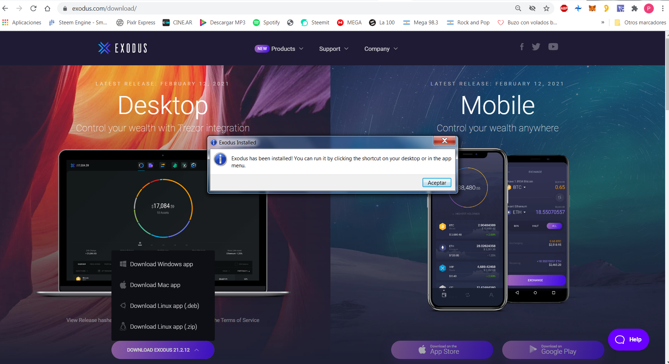This screenshot has height=364, width=669.
Task: Open the Terms of Service link
Action: [x=240, y=320]
